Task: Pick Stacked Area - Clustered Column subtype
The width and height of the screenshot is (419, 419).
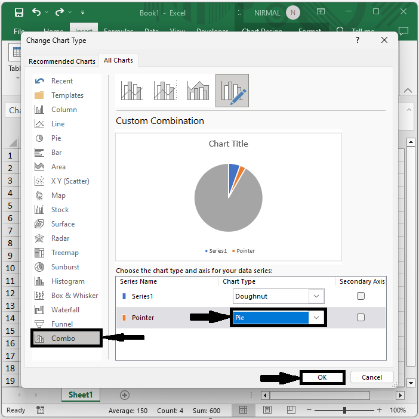Action: (x=198, y=91)
